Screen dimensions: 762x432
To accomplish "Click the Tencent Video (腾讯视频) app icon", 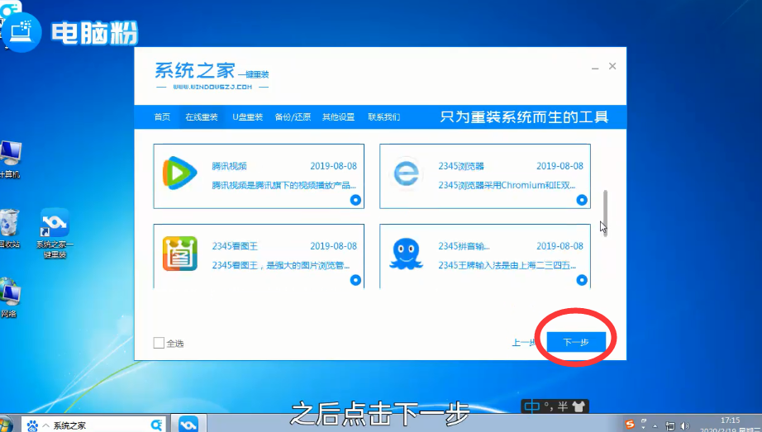I will point(179,173).
